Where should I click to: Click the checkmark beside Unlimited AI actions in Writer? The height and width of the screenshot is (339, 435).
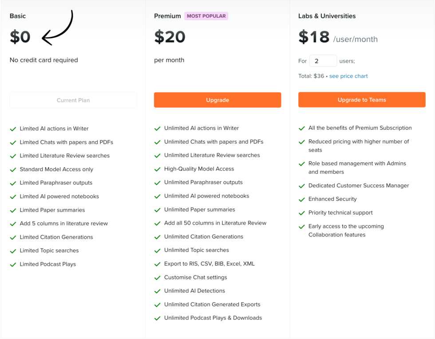click(158, 128)
